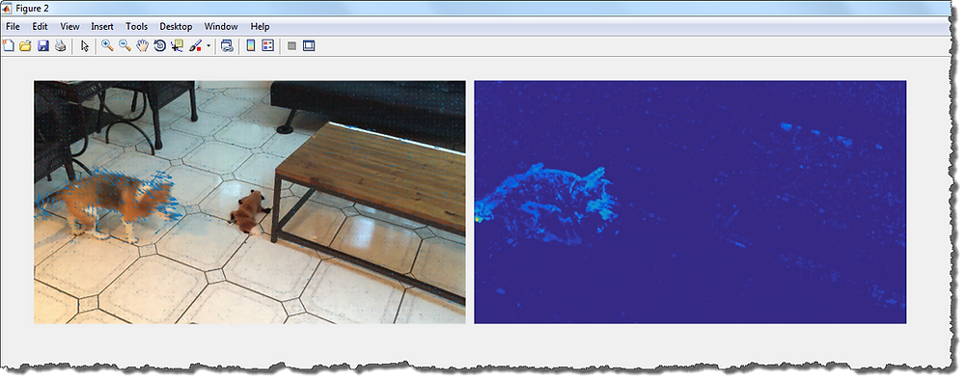Viewport: 965px width, 381px height.
Task: Click the MATLAB icon in title bar
Action: (8, 8)
